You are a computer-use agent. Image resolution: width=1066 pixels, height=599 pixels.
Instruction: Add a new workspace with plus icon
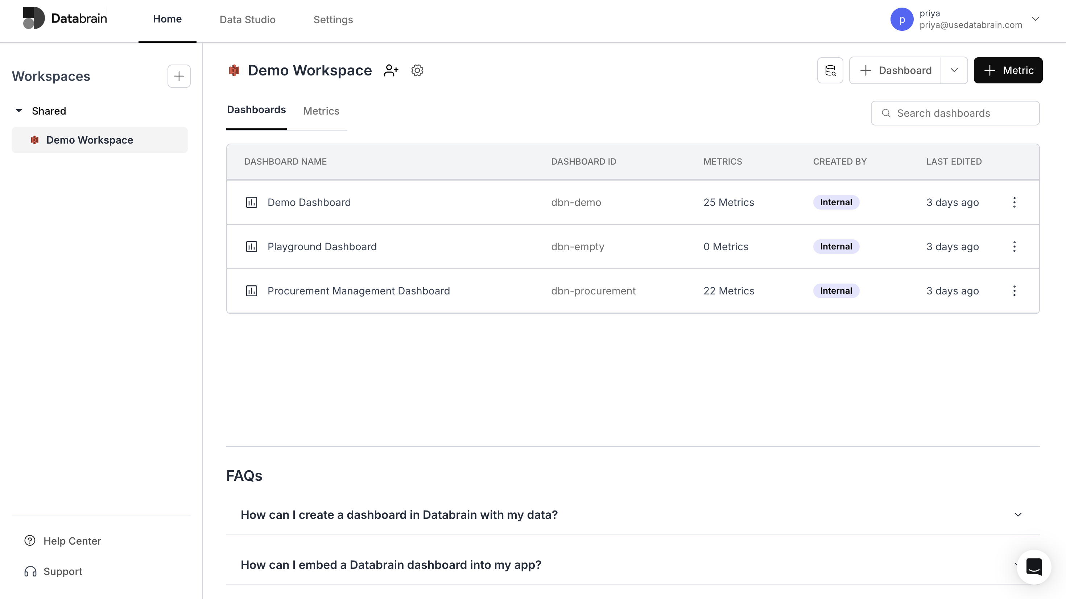[x=179, y=76]
